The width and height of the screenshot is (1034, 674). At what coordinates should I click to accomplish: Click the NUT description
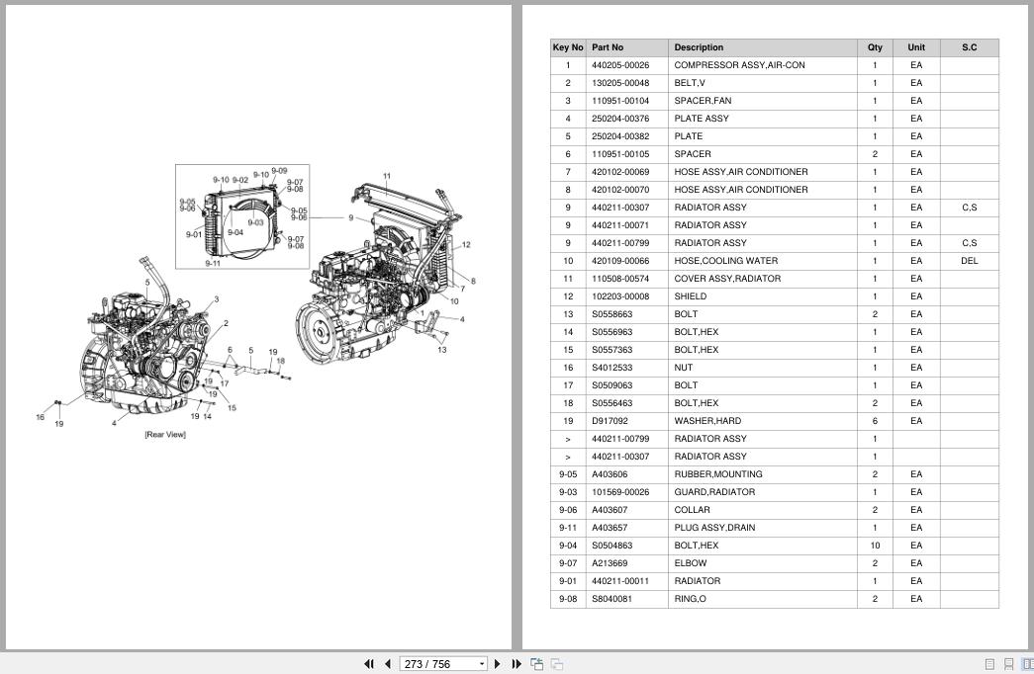tap(683, 368)
